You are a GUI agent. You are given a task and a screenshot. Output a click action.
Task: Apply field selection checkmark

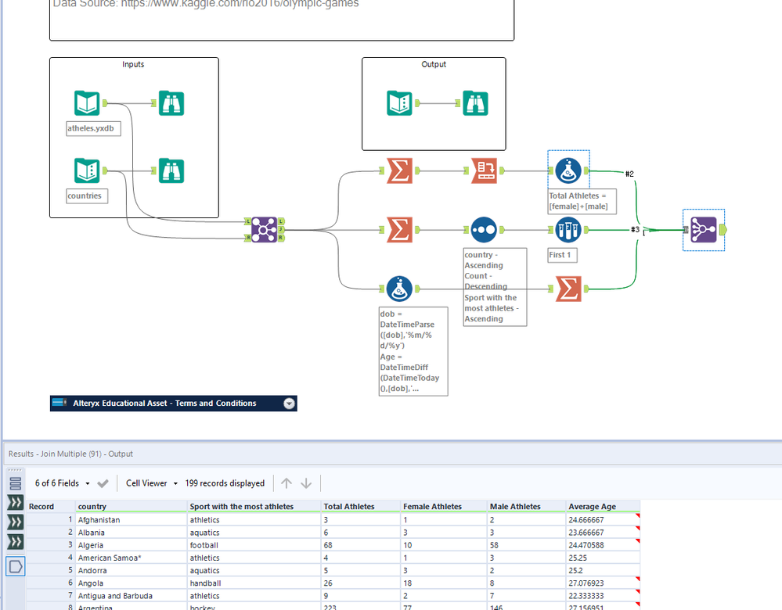103,483
